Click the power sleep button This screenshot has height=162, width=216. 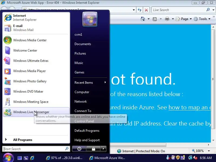[x=79, y=149]
